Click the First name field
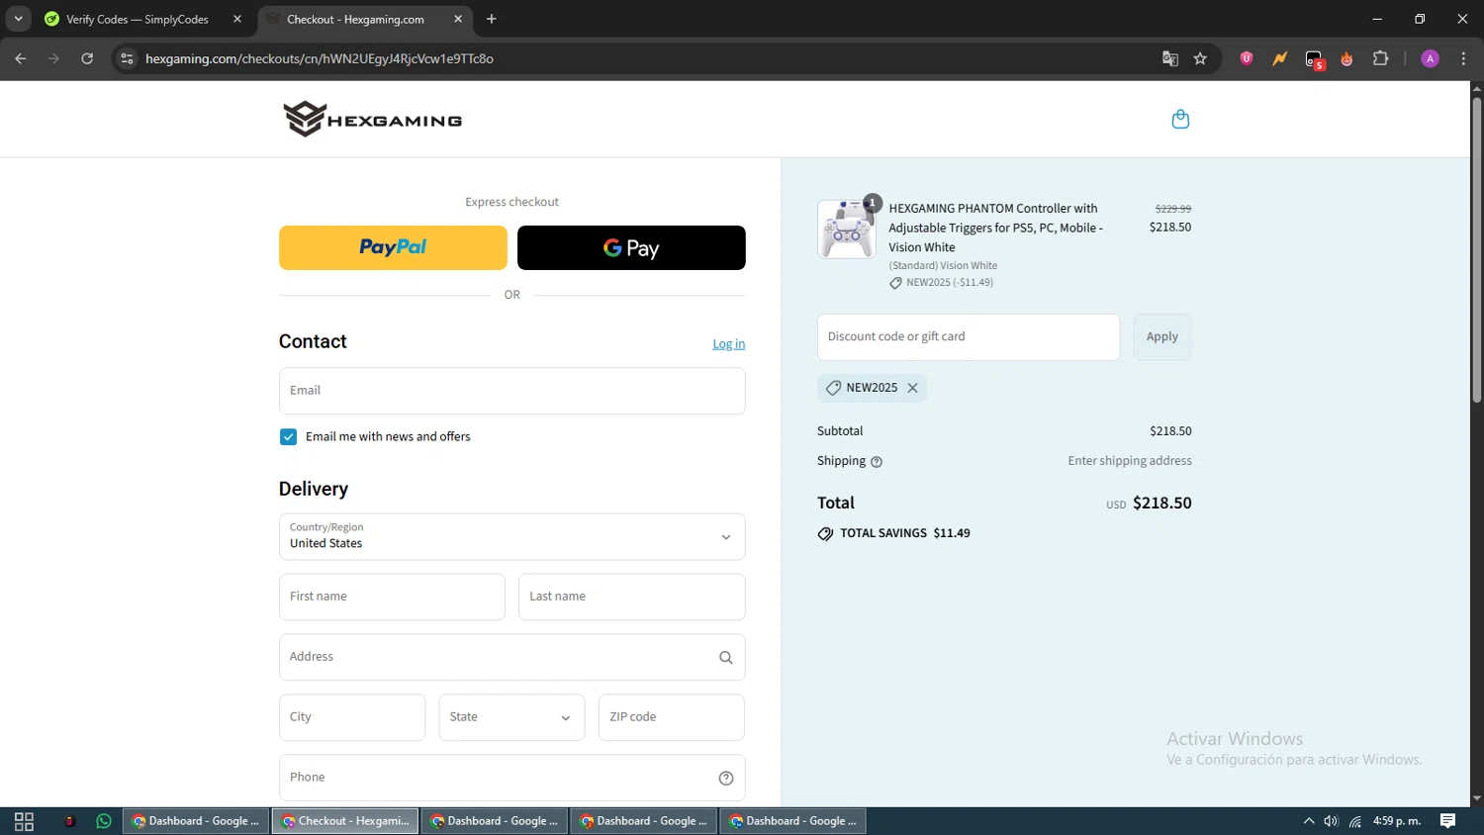This screenshot has height=835, width=1484. [x=392, y=598]
